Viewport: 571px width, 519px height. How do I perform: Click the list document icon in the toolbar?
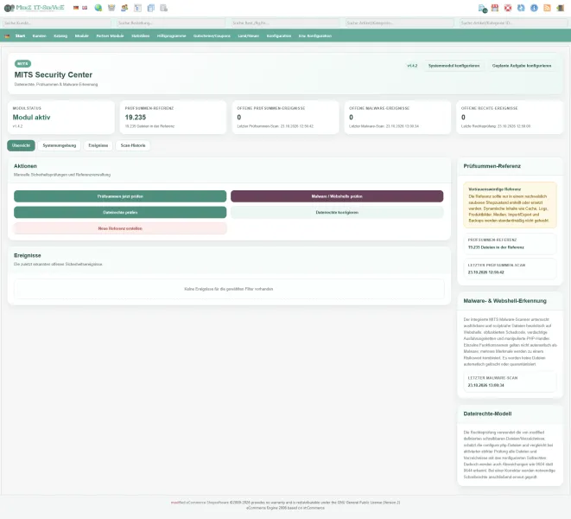point(137,8)
